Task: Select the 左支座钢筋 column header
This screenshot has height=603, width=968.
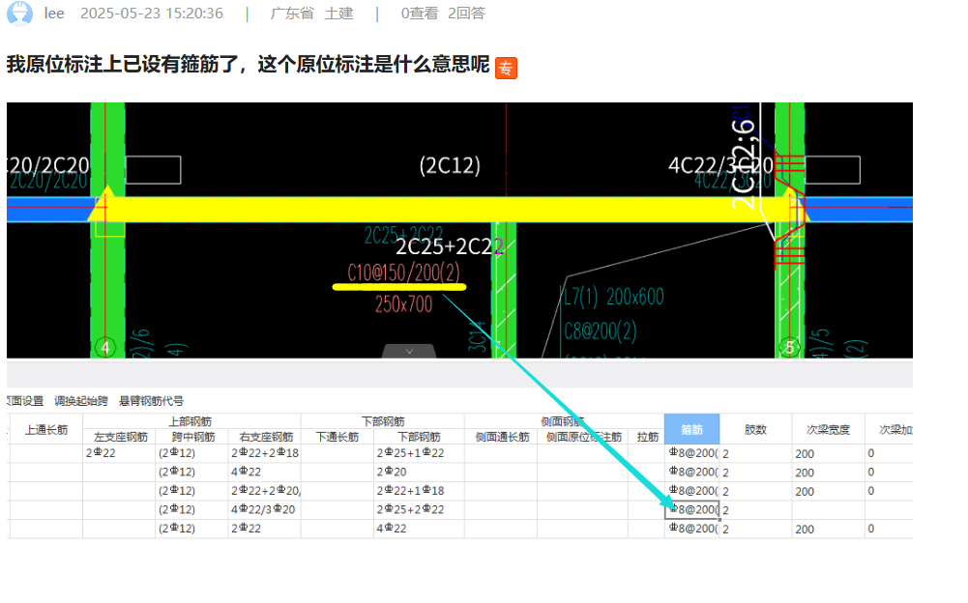Action: [119, 437]
